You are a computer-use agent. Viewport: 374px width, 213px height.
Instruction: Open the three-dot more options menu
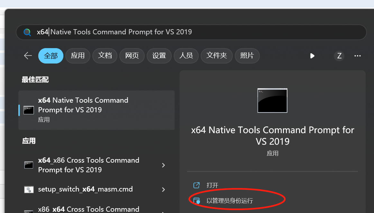pyautogui.click(x=358, y=56)
